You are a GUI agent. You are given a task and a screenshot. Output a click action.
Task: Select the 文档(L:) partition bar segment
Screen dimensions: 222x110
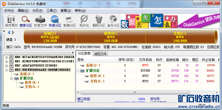180,37
